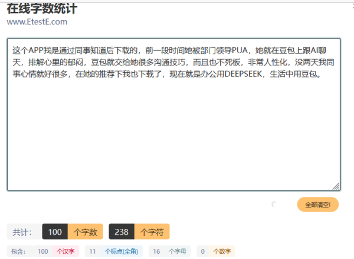Viewport: 354px width, 259px height.
Task: Click the 238 character count value
Action: click(x=122, y=232)
